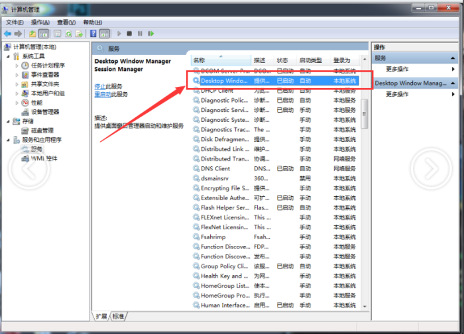Click the Refresh toolbar icon
The width and height of the screenshot is (464, 334).
coord(68,33)
